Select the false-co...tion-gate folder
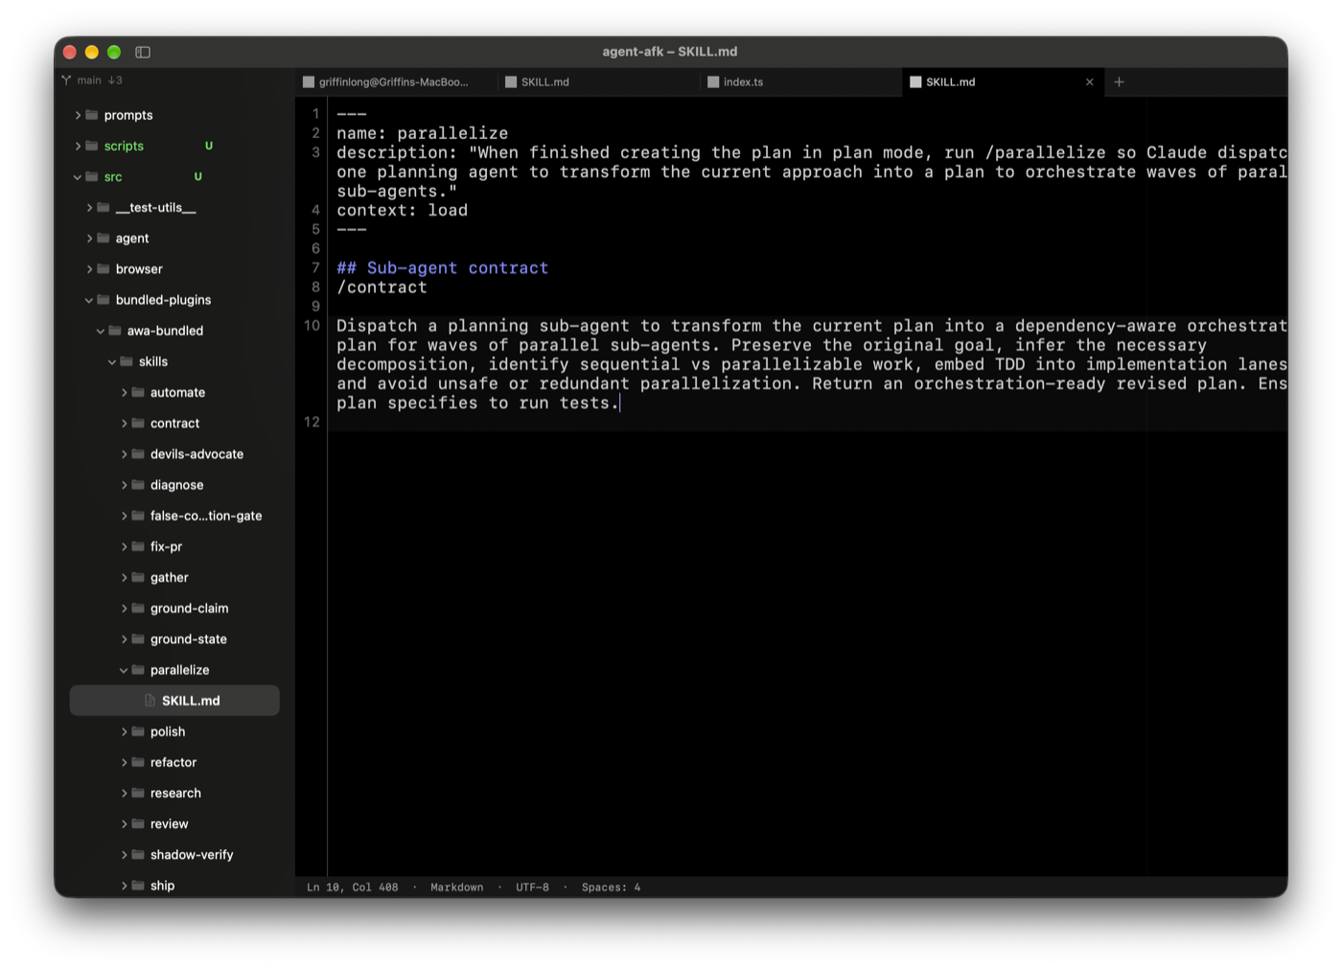This screenshot has width=1342, height=969. (x=174, y=516)
